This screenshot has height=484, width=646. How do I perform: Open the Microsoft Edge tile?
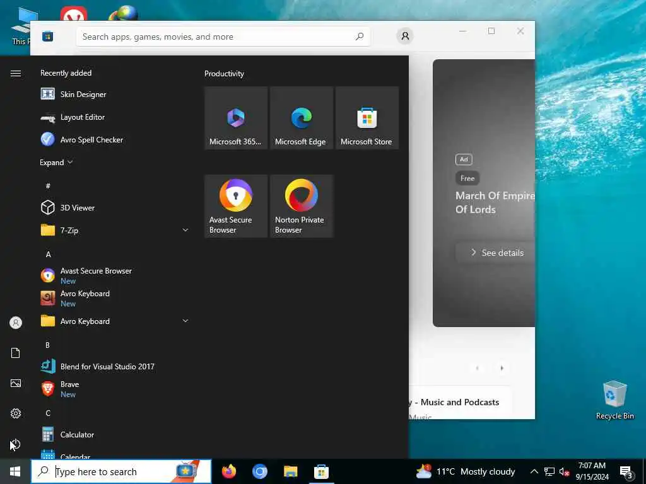[x=302, y=118]
